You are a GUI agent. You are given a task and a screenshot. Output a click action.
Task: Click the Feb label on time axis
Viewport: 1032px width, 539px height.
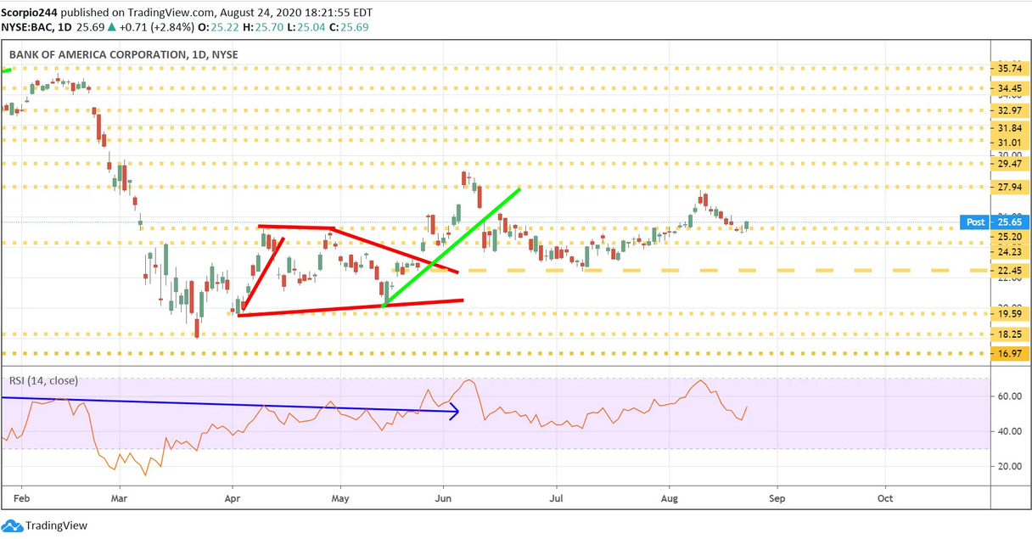(x=23, y=498)
